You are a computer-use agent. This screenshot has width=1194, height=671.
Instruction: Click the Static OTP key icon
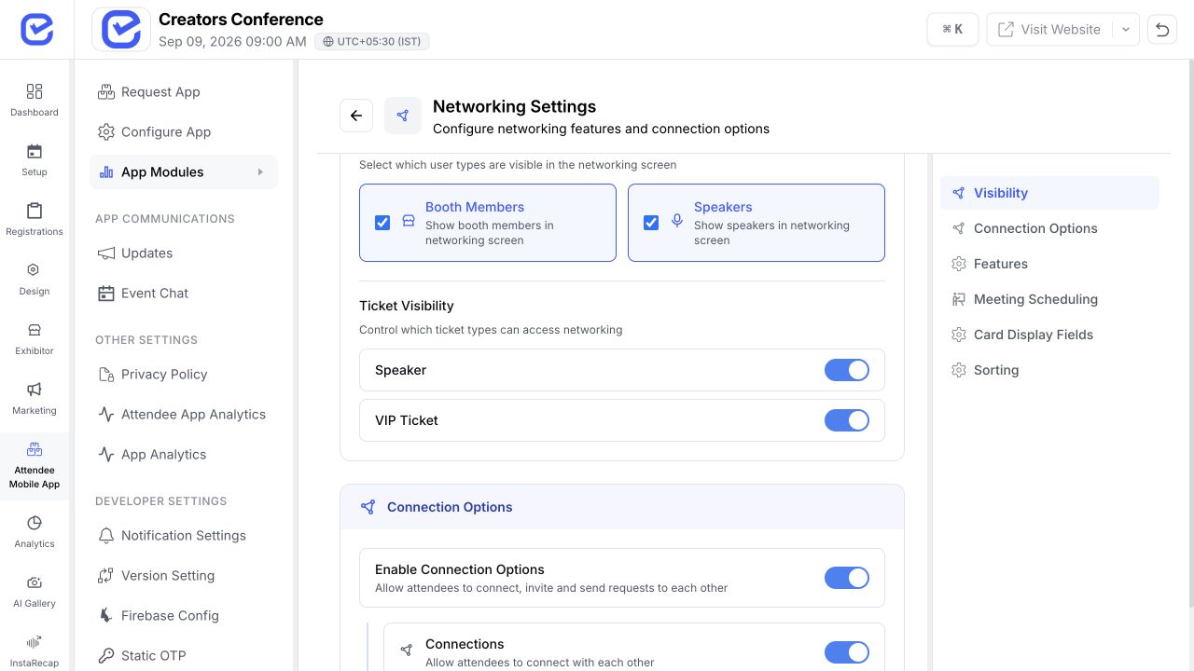tap(106, 655)
